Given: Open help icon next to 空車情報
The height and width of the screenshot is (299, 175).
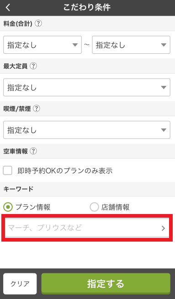Looking at the screenshot, I should [33, 151].
